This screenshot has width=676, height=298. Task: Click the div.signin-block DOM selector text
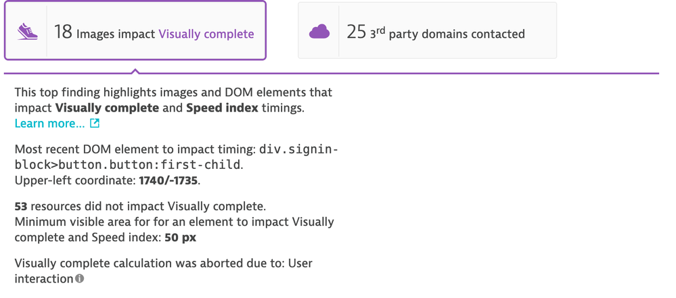[176, 157]
